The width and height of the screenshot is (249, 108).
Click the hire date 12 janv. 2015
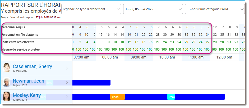click(x=20, y=100)
